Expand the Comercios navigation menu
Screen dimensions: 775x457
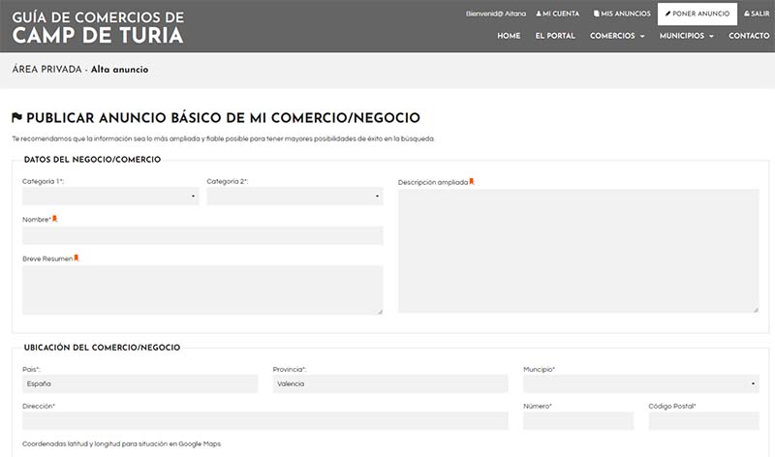pos(617,36)
